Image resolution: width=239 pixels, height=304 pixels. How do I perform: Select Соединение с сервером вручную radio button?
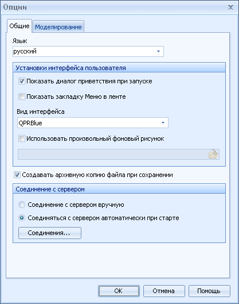point(22,205)
